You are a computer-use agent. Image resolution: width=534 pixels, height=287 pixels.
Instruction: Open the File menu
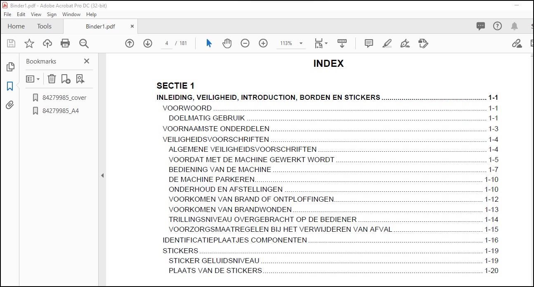coord(7,14)
